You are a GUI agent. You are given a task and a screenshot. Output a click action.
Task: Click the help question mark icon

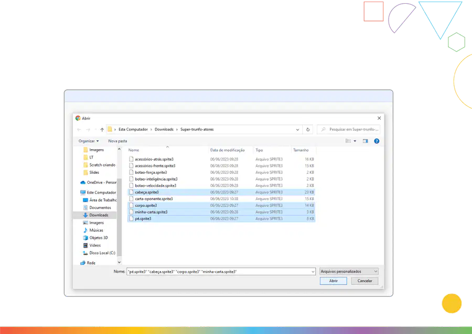coord(377,141)
